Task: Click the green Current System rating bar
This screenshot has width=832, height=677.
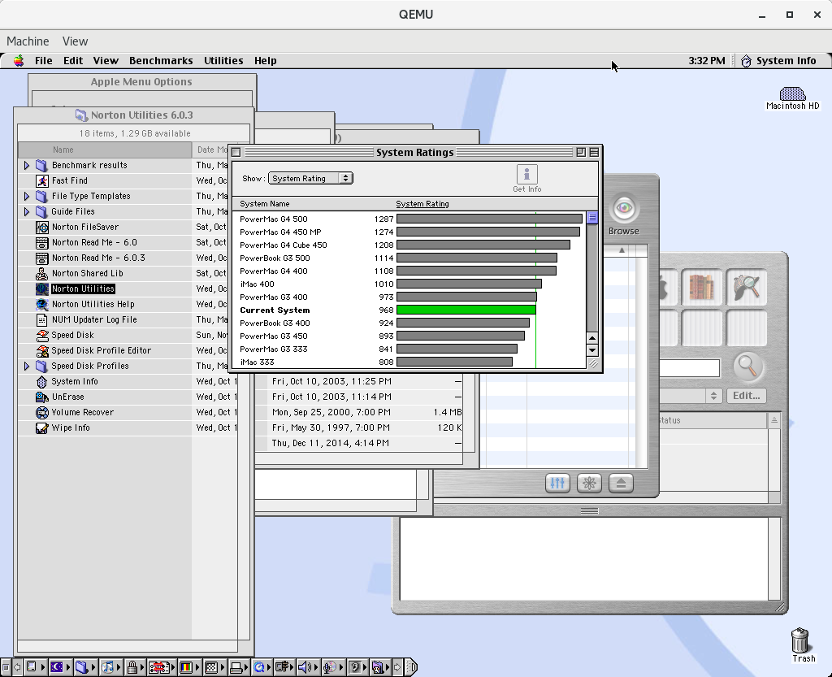Action: pos(466,310)
